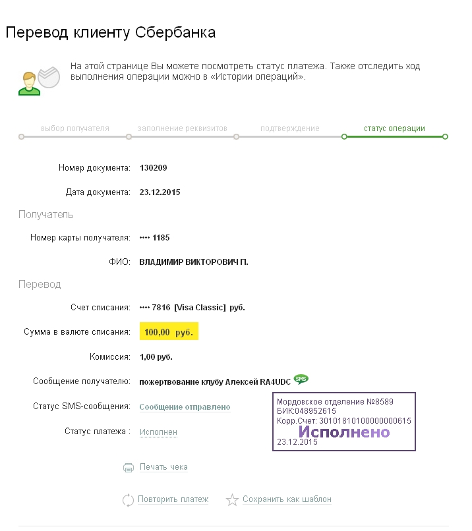Viewport: 472px width, 531px height.
Task: Click the Исполнен payment status link
Action: 158,432
